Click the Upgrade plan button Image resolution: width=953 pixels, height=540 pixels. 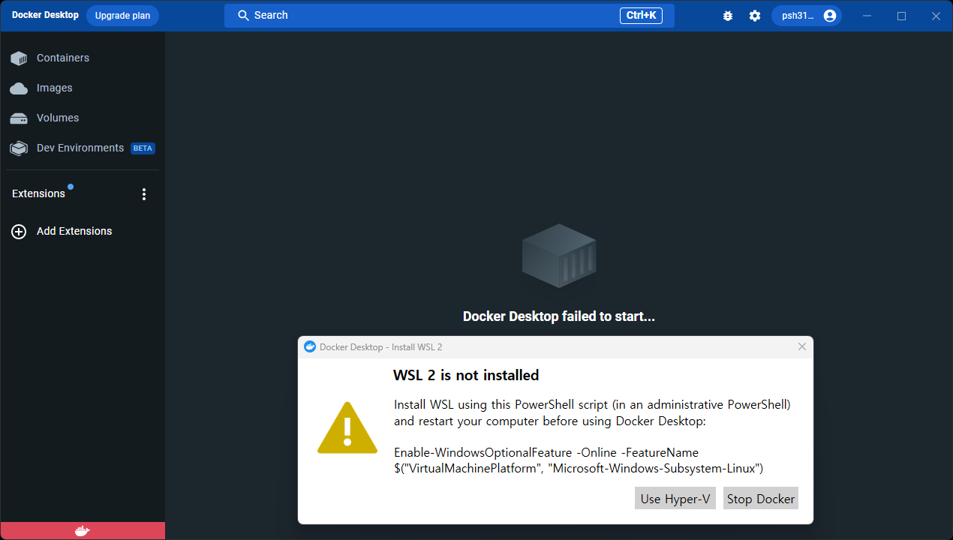122,16
